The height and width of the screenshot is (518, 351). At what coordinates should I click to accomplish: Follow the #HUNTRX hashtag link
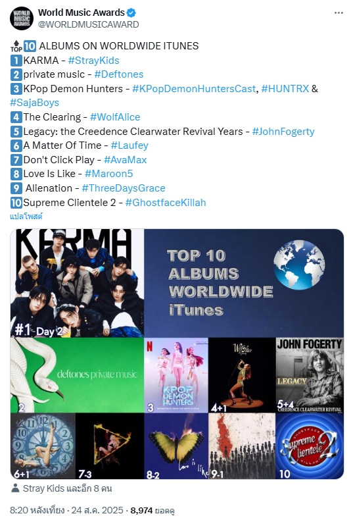coord(285,89)
